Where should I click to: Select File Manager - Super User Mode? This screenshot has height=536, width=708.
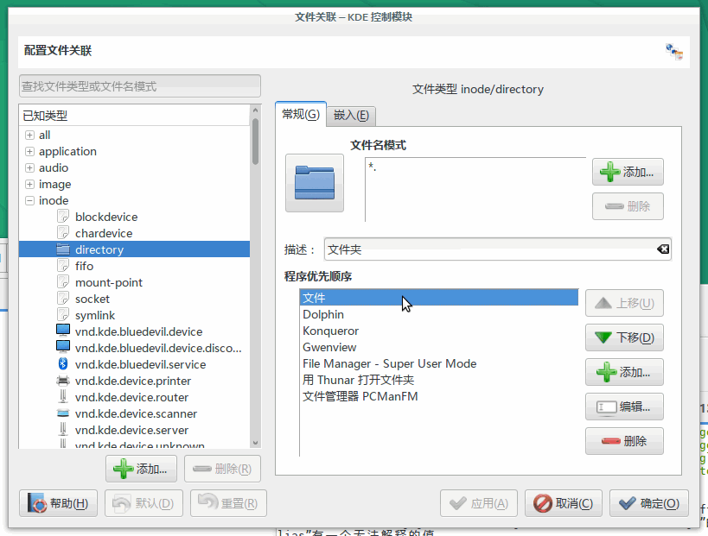click(x=439, y=363)
